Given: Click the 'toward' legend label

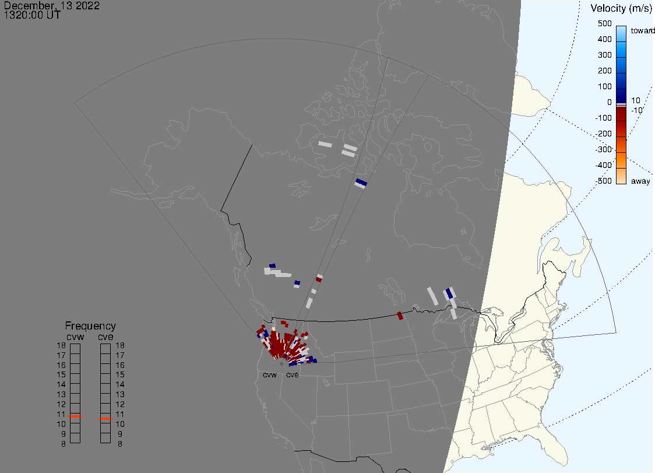Looking at the screenshot, I should 642,30.
